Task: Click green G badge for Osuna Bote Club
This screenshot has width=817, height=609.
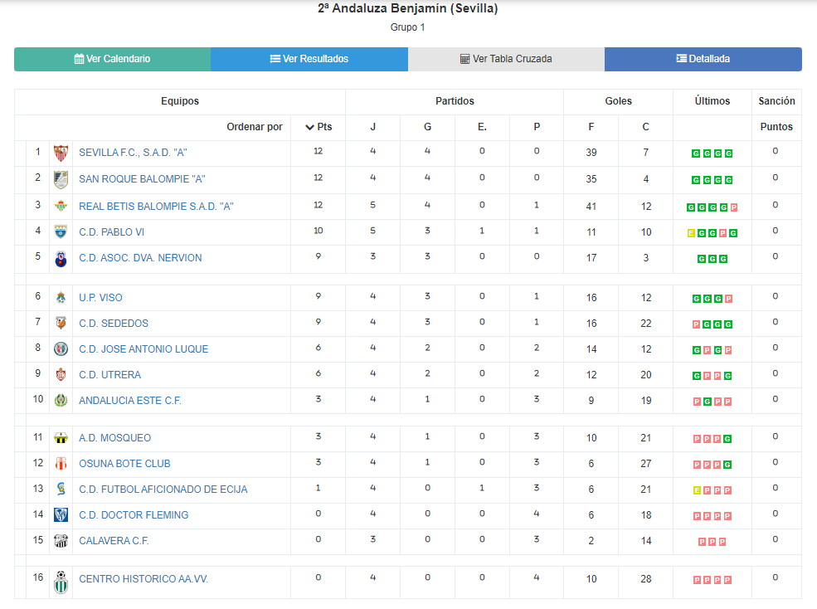Action: pos(728,465)
